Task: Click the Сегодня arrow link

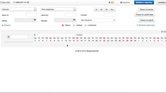Action: point(163,32)
